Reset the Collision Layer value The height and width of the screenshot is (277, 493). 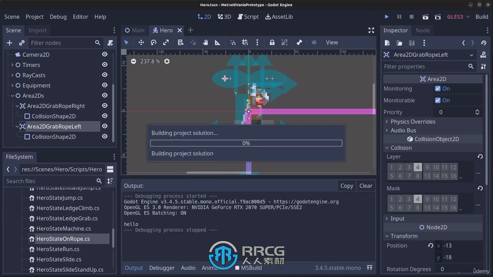pos(480,157)
